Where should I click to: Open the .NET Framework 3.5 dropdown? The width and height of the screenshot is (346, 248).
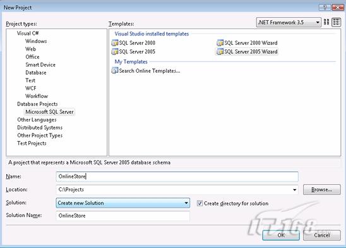pos(289,22)
